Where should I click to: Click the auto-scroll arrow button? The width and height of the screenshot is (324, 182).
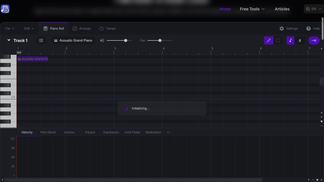(x=314, y=40)
